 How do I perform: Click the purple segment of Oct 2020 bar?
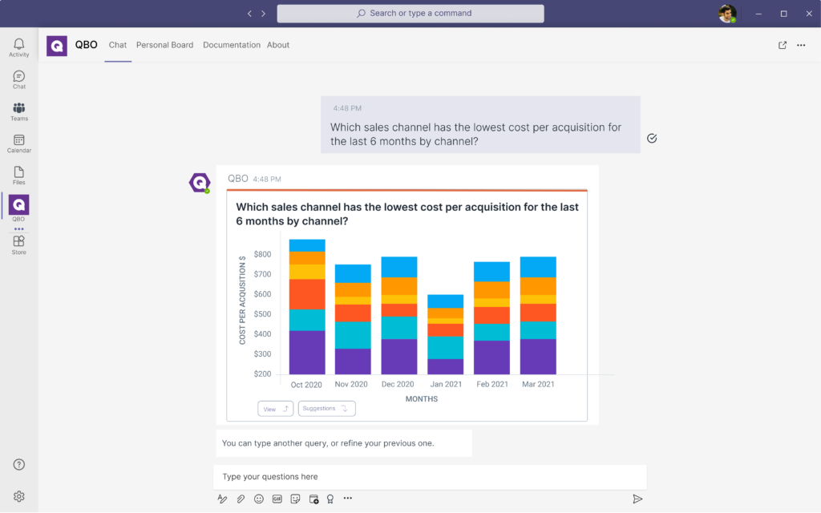coord(307,353)
